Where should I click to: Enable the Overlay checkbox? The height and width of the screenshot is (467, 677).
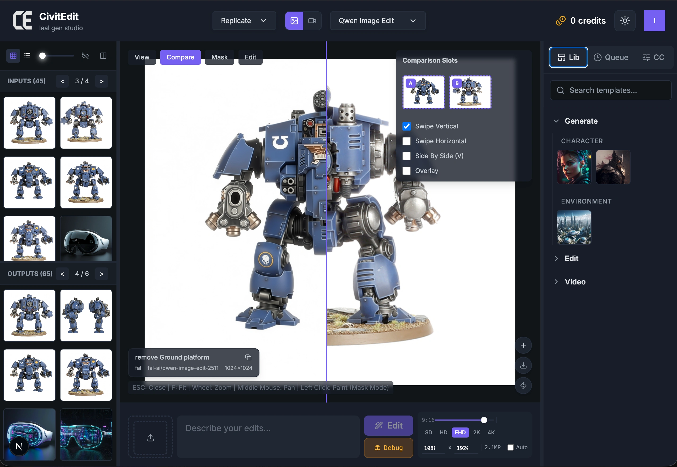pos(407,171)
